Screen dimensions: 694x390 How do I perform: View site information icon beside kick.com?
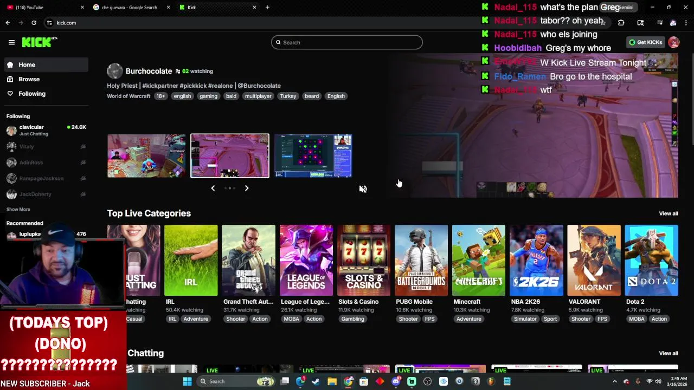pos(49,23)
